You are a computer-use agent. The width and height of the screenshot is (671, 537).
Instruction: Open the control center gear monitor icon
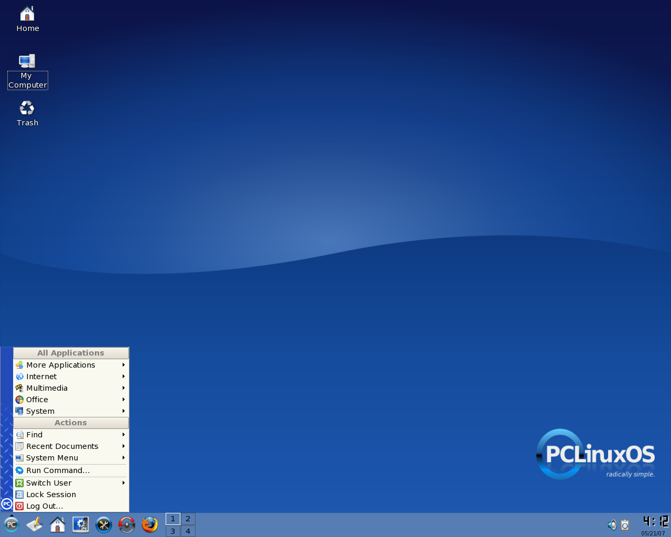pos(81,524)
